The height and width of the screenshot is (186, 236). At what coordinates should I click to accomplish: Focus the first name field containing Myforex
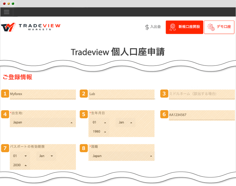[43, 94]
